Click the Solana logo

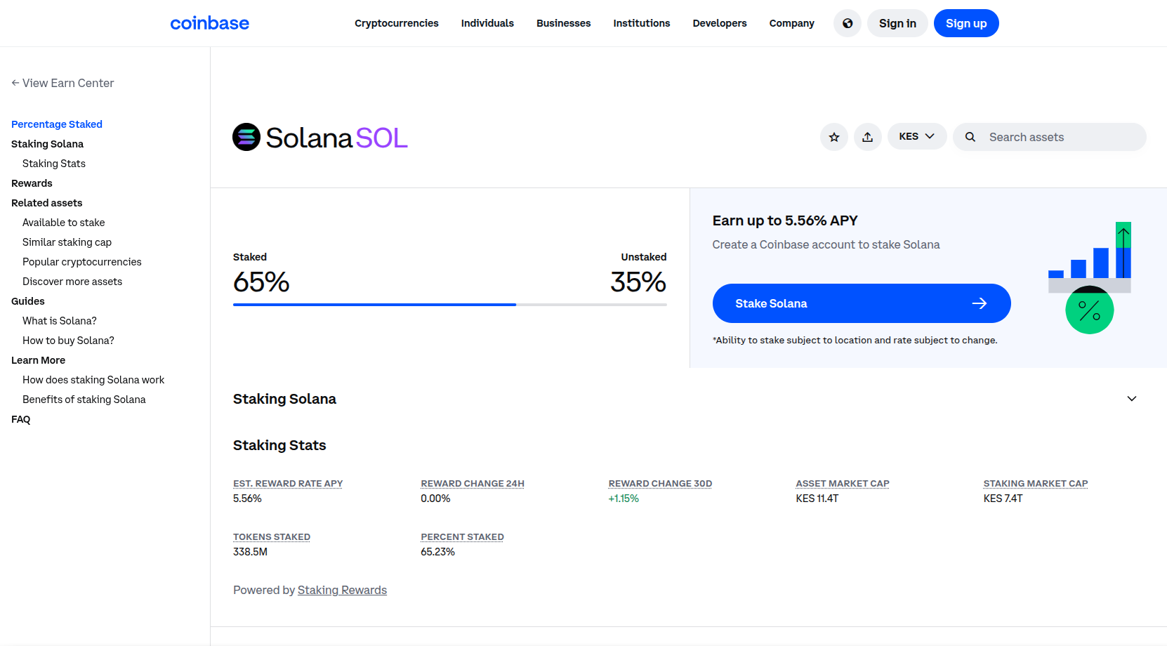click(246, 137)
